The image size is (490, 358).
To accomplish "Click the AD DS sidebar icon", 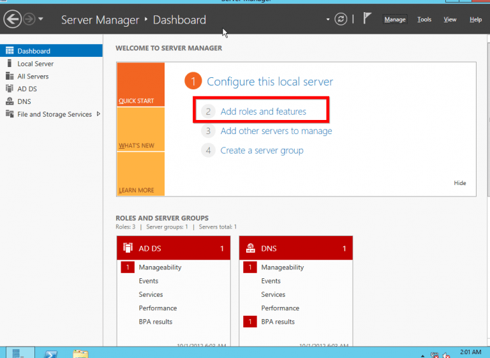I will click(10, 89).
